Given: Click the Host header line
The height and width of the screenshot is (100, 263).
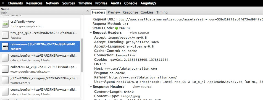Looking at the screenshot, I should (x=125, y=69).
